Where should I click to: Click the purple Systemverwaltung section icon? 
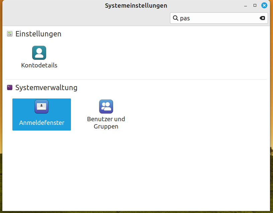(9, 87)
